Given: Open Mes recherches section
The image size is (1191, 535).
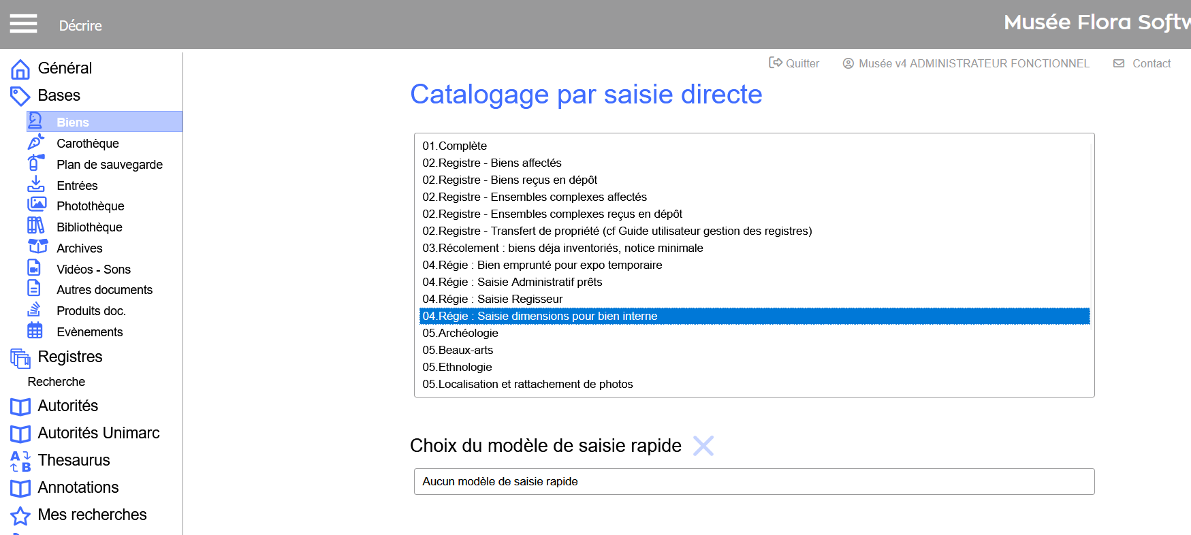Looking at the screenshot, I should click(92, 515).
